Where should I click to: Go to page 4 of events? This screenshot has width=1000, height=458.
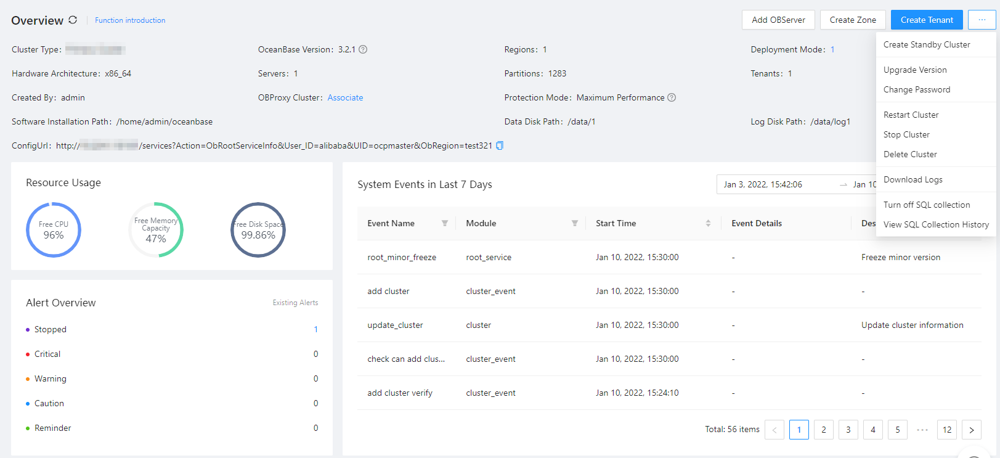click(873, 430)
